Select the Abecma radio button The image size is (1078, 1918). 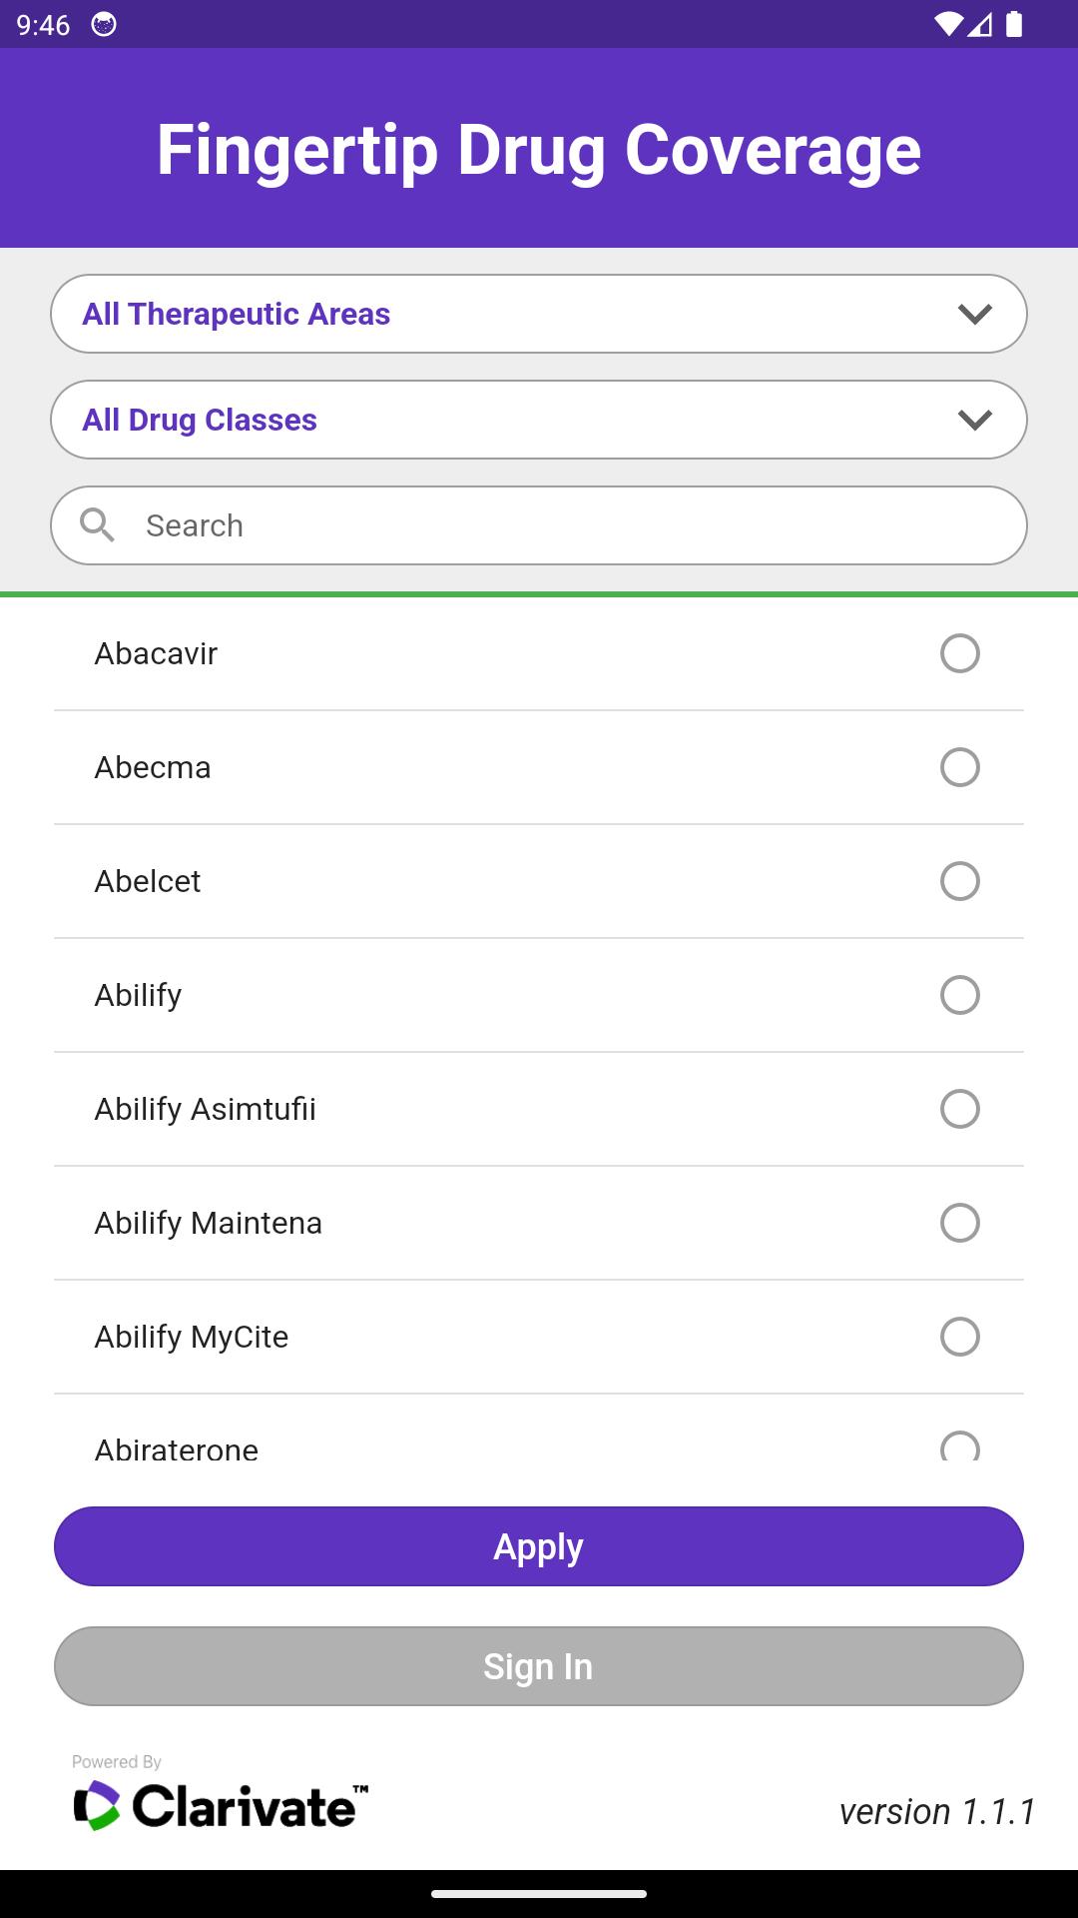(960, 767)
